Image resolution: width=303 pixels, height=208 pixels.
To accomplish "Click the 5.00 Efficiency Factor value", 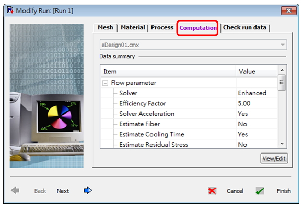I will 244,103.
